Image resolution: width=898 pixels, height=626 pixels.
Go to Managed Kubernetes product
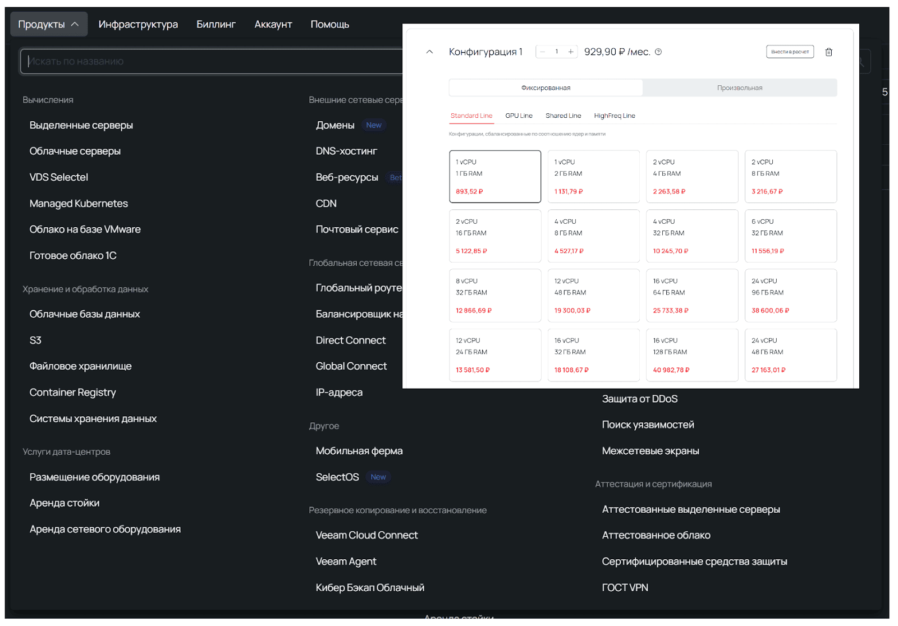point(79,204)
